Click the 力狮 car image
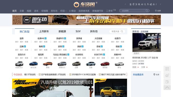This screenshot has height=97, width=173. click(91, 64)
